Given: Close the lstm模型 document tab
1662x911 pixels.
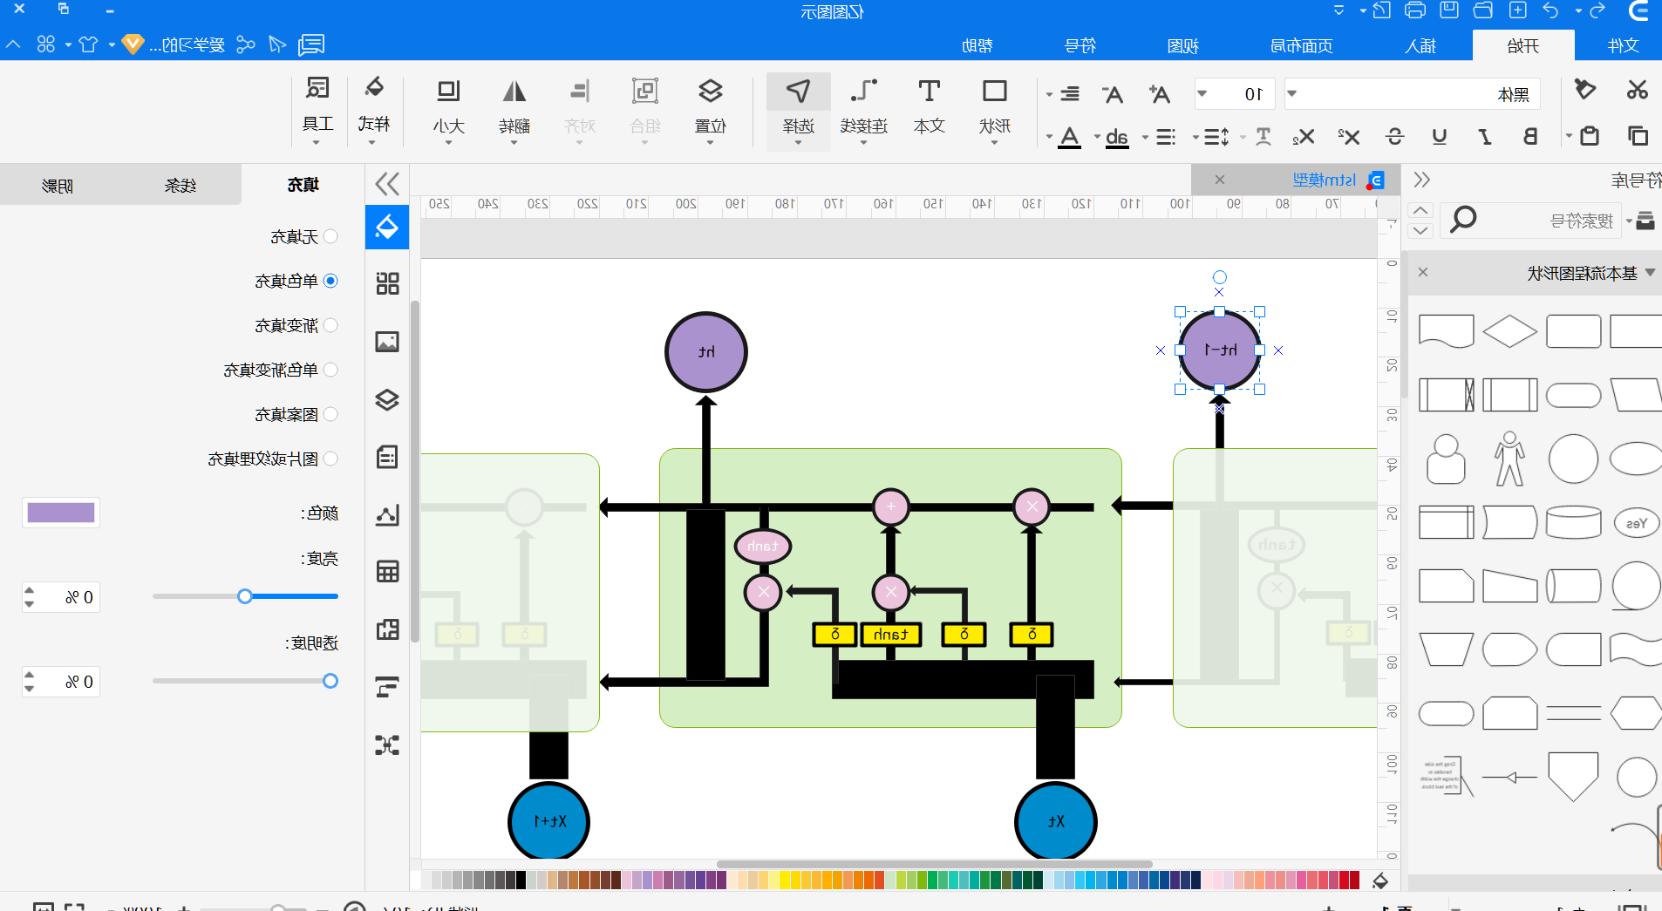Looking at the screenshot, I should 1220,180.
